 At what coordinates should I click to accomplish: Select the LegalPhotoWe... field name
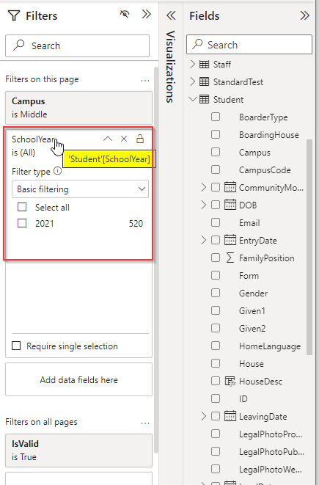point(271,470)
